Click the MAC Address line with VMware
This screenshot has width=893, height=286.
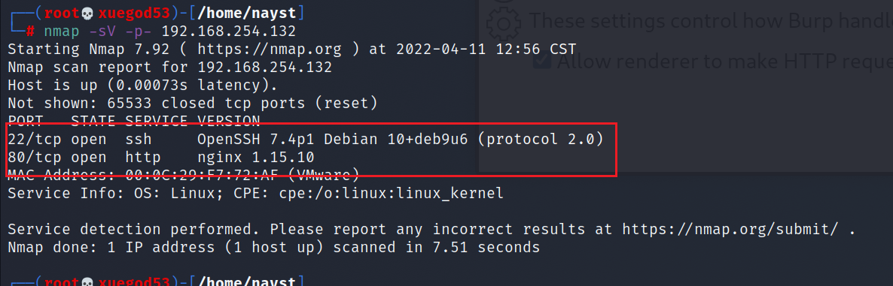[184, 173]
